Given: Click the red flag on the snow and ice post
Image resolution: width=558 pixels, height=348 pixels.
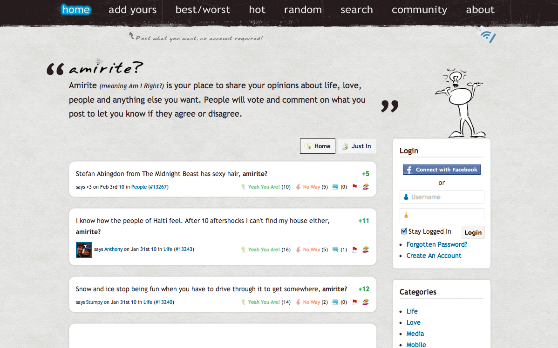Looking at the screenshot, I should 354,302.
